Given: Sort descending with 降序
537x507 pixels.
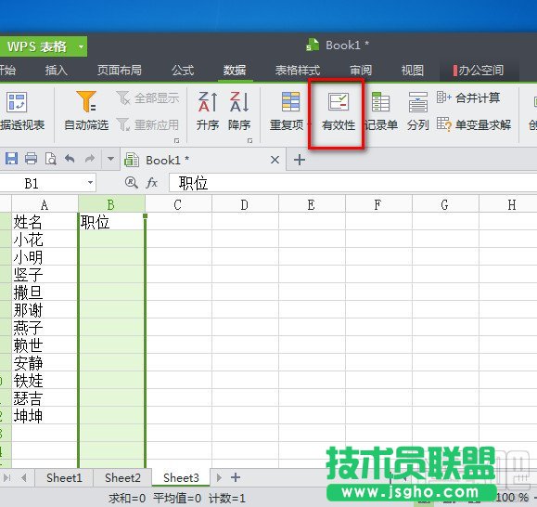Looking at the screenshot, I should (x=239, y=111).
